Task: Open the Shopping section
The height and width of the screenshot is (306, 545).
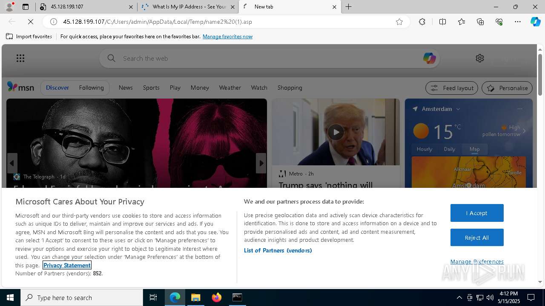Action: [290, 88]
